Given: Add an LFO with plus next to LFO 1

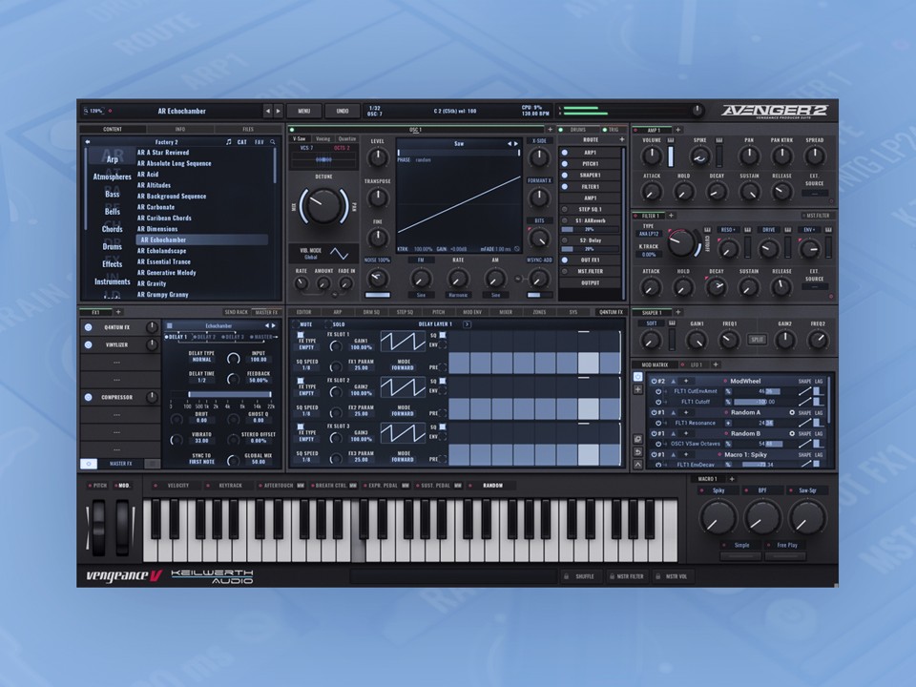Looking at the screenshot, I should [715, 364].
